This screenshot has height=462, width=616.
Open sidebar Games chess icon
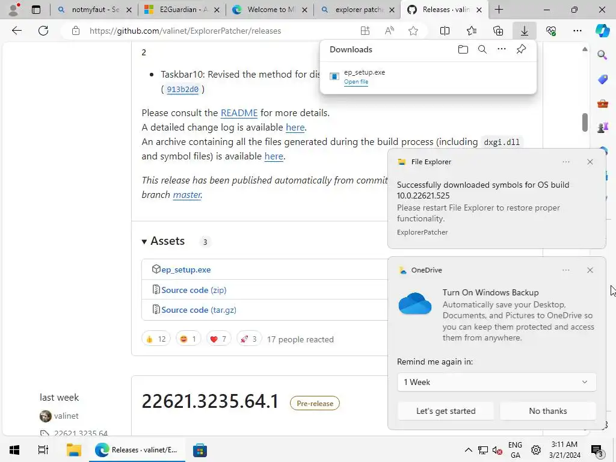tap(602, 128)
